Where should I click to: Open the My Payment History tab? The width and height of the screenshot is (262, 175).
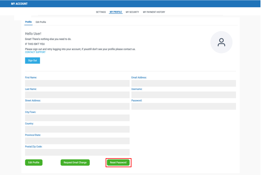click(x=154, y=12)
